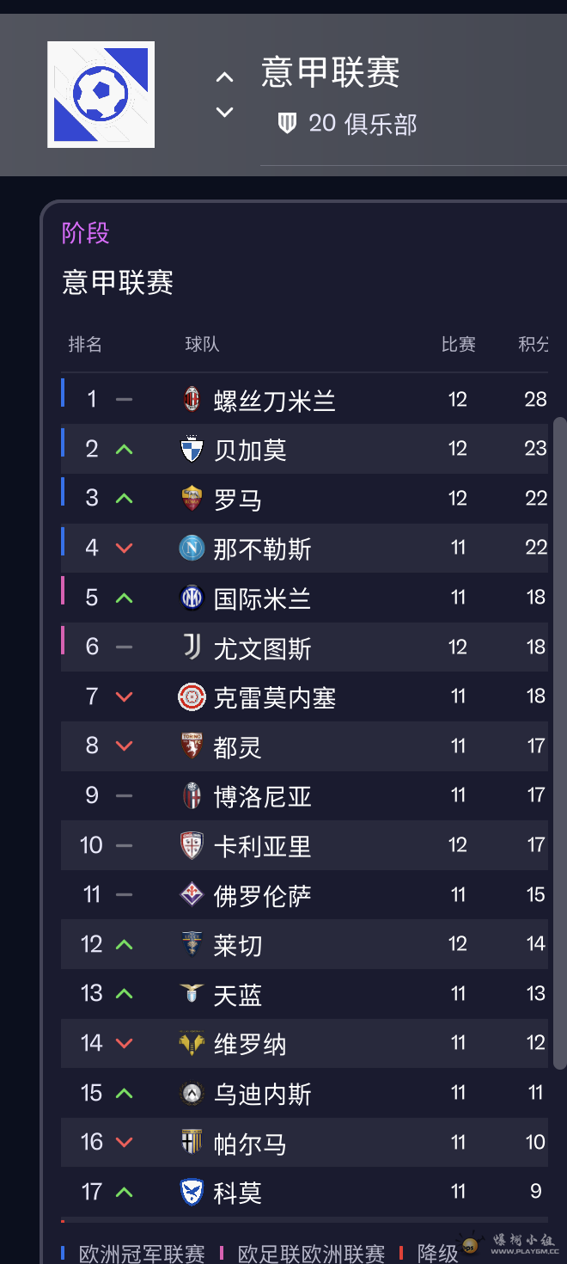Click the shield icon next to 20 俱乐部
This screenshot has width=567, height=1264.
[287, 124]
